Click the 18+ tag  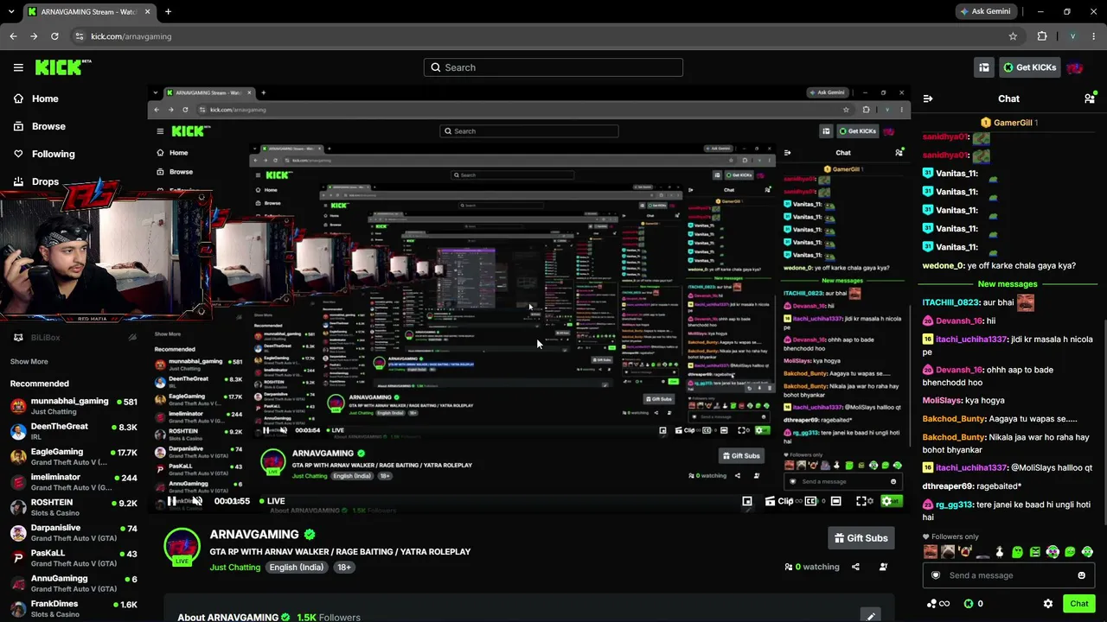point(344,568)
